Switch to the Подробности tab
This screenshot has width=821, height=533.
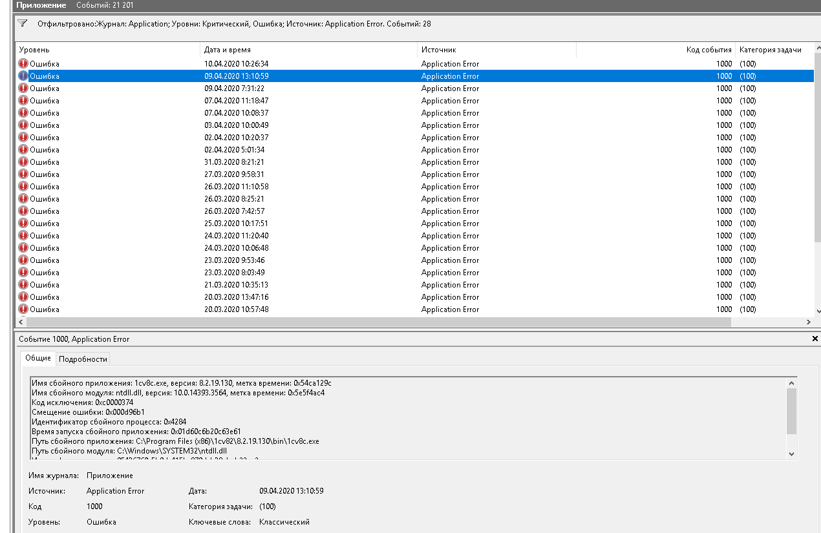coord(83,359)
